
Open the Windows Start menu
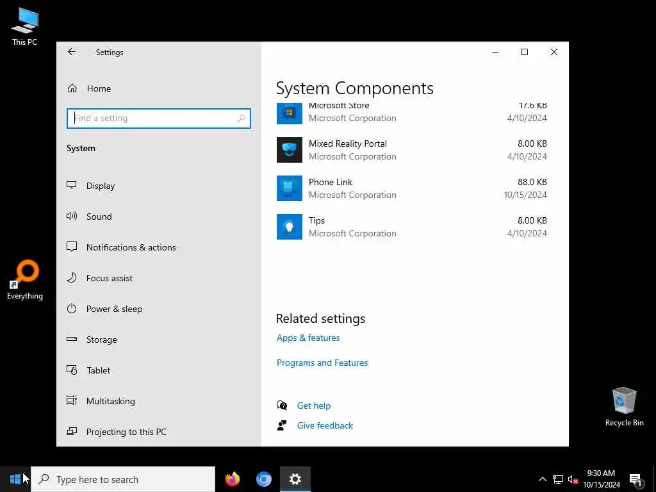(x=15, y=479)
